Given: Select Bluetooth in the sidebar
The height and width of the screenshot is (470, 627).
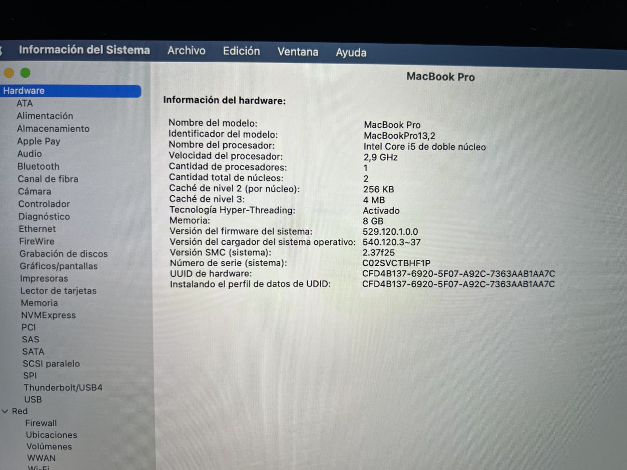Looking at the screenshot, I should tap(39, 166).
